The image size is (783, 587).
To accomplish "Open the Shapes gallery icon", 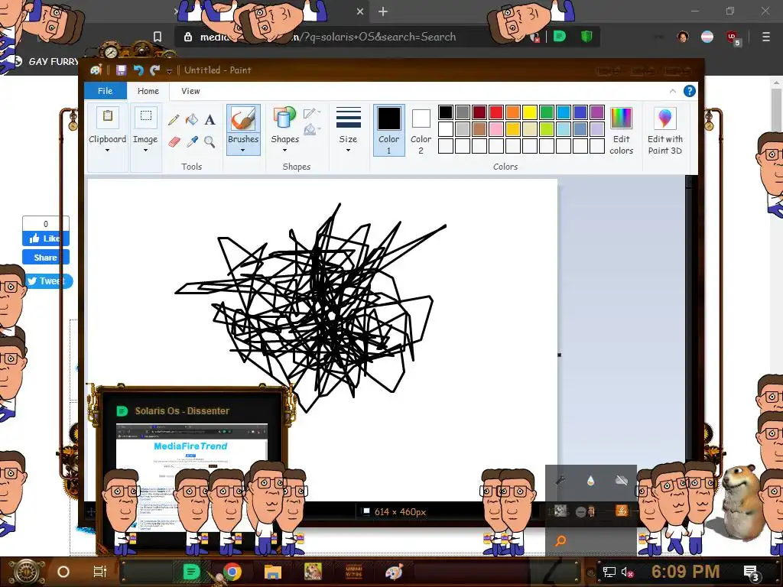I will [284, 118].
